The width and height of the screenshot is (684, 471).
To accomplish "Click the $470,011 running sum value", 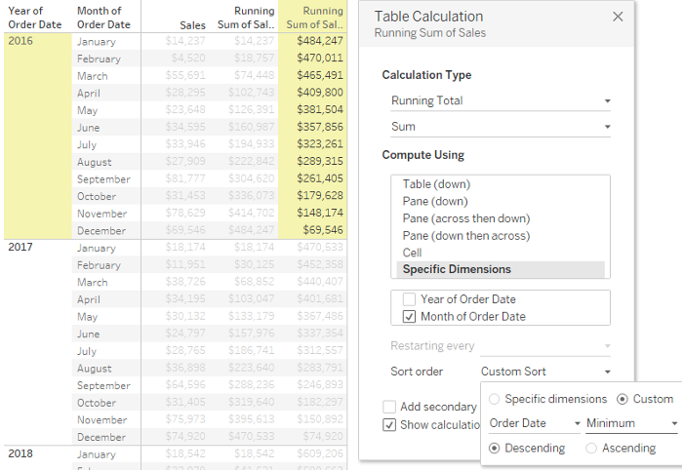I will coord(320,58).
